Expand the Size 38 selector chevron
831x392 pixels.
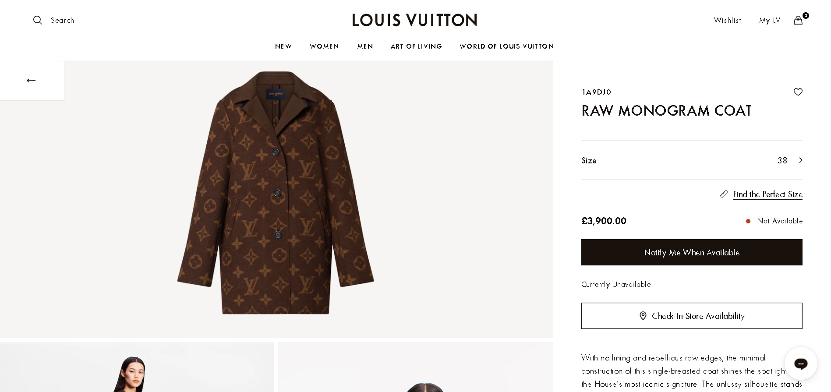[800, 160]
